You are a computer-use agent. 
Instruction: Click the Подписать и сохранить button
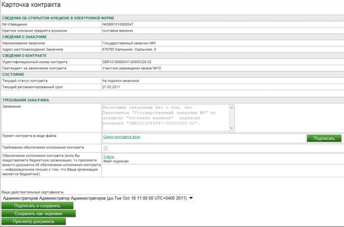click(x=37, y=206)
